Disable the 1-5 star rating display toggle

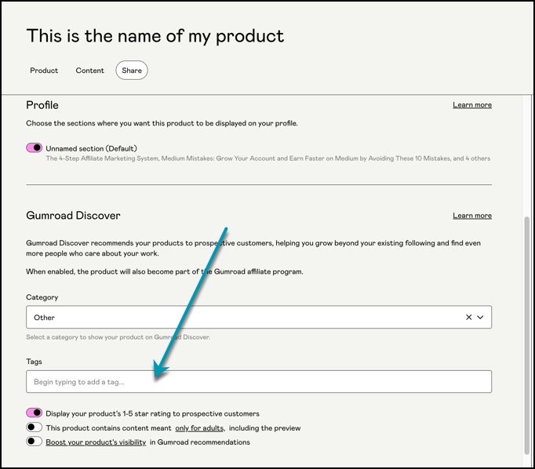point(34,413)
